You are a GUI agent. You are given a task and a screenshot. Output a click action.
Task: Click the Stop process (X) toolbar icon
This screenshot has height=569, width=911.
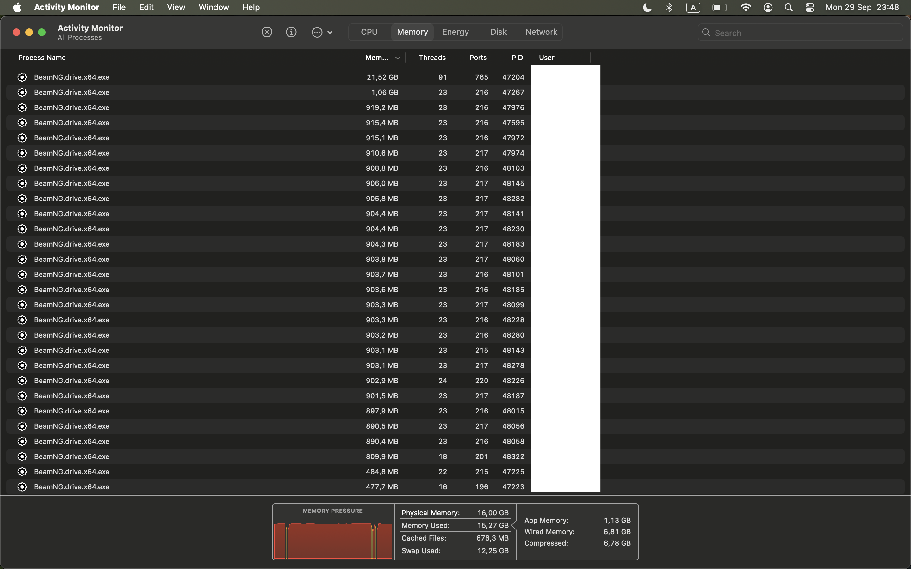tap(267, 32)
